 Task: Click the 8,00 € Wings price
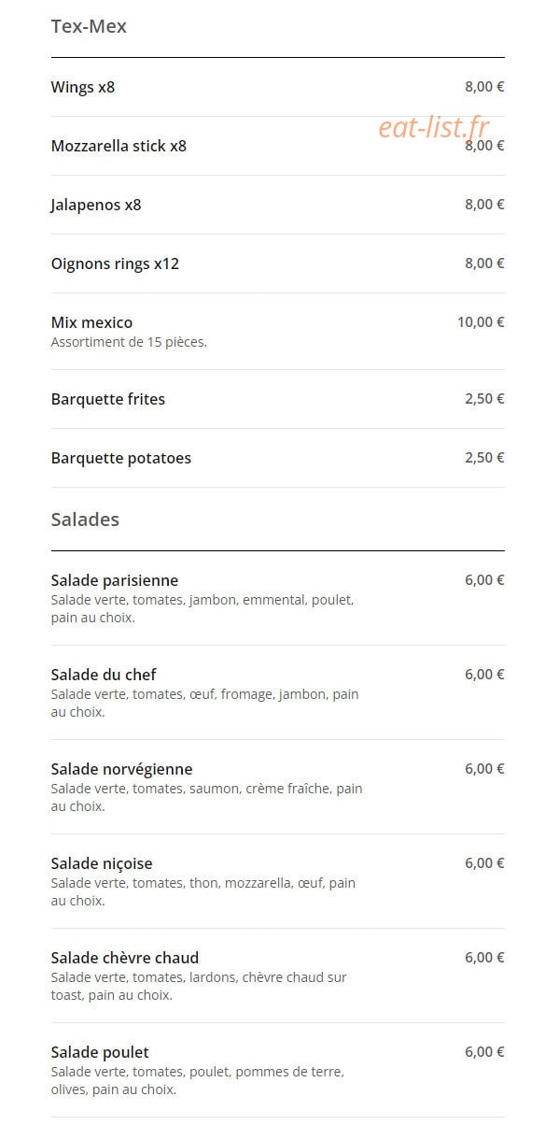pos(484,87)
